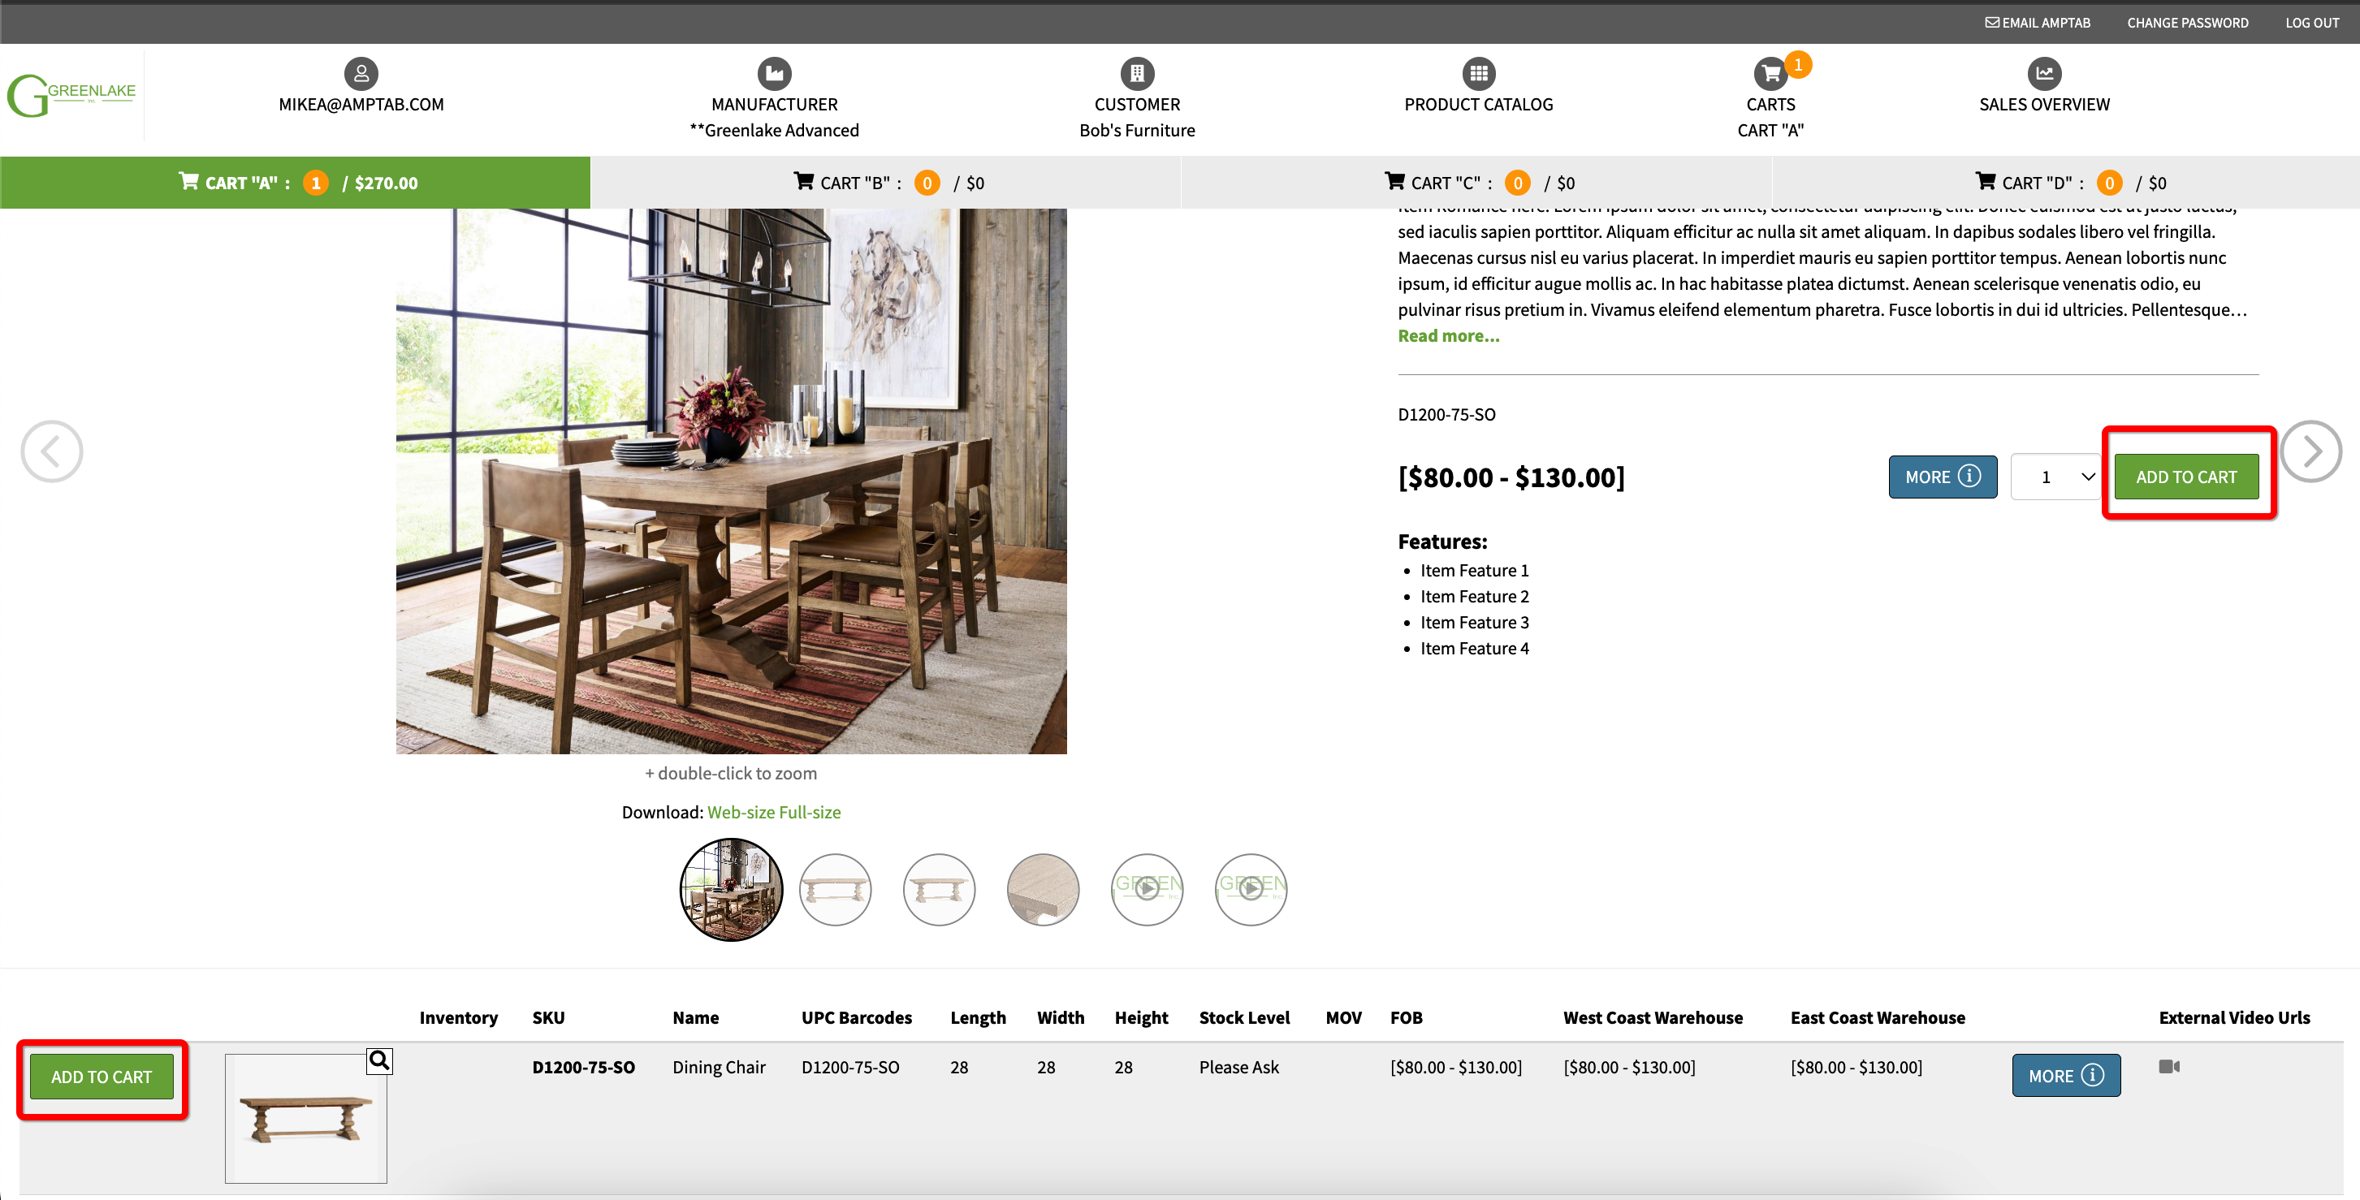Image resolution: width=2360 pixels, height=1200 pixels.
Task: Open the quantity dropdown showing 1
Action: [2055, 477]
